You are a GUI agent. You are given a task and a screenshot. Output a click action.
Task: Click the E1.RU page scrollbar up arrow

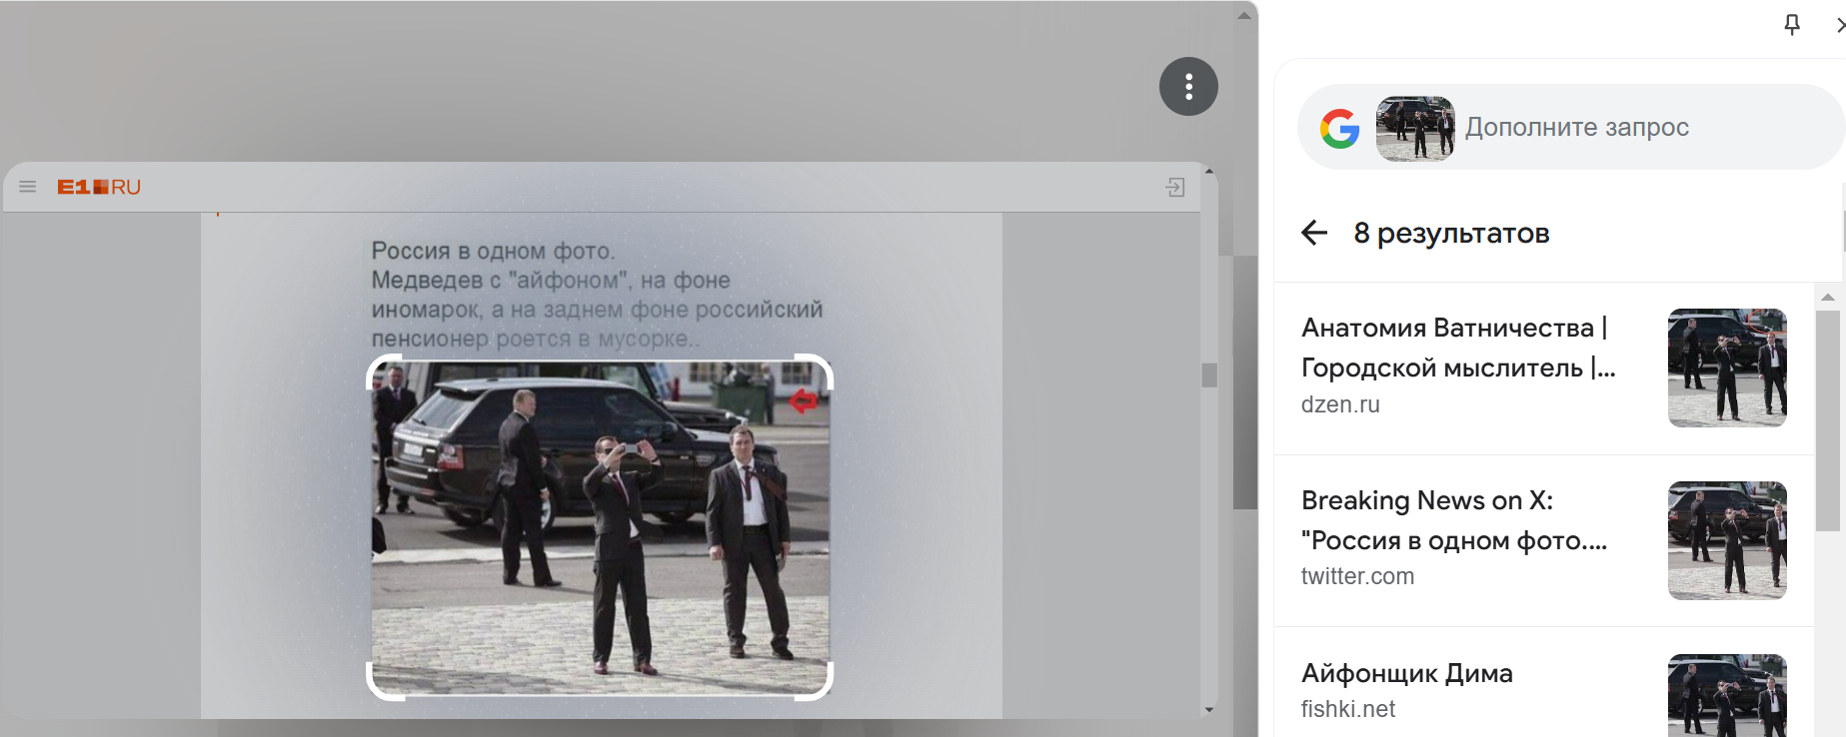pos(1209,172)
